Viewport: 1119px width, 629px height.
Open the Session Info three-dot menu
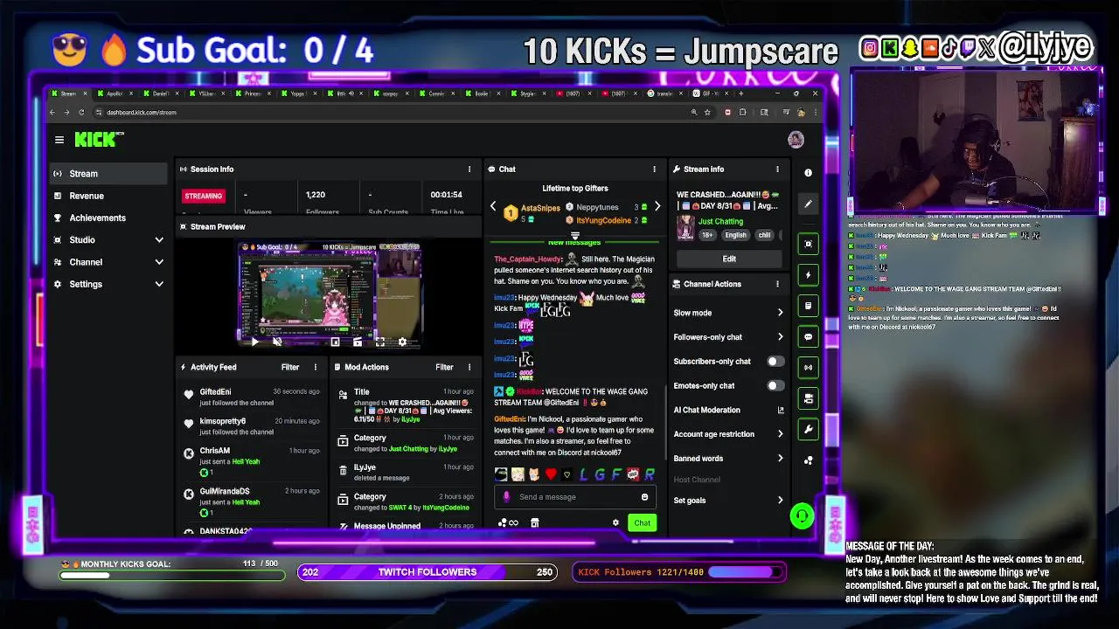[469, 169]
